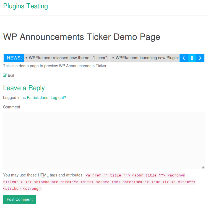Pause the announcements ticker
The width and height of the screenshot is (208, 208).
click(192, 58)
